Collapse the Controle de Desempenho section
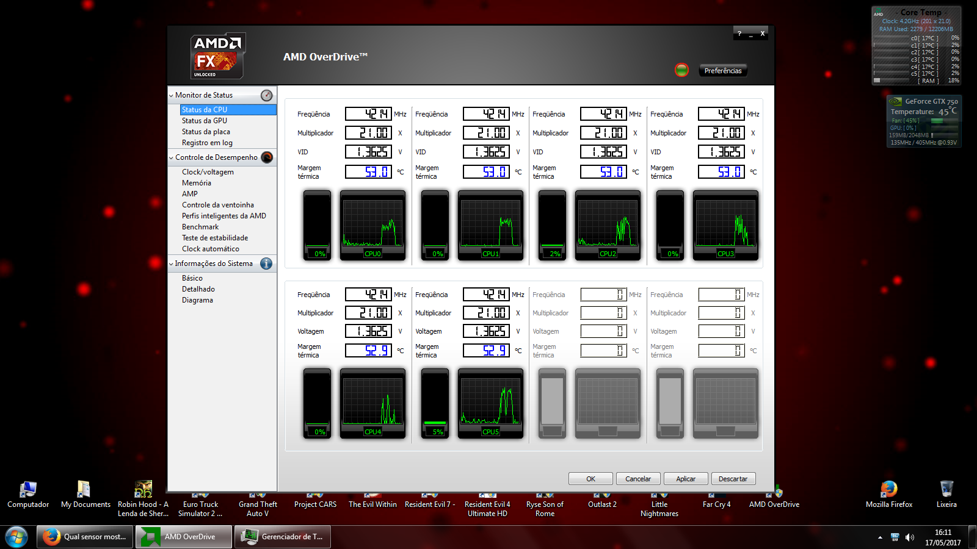Image resolution: width=977 pixels, height=549 pixels. pyautogui.click(x=171, y=158)
